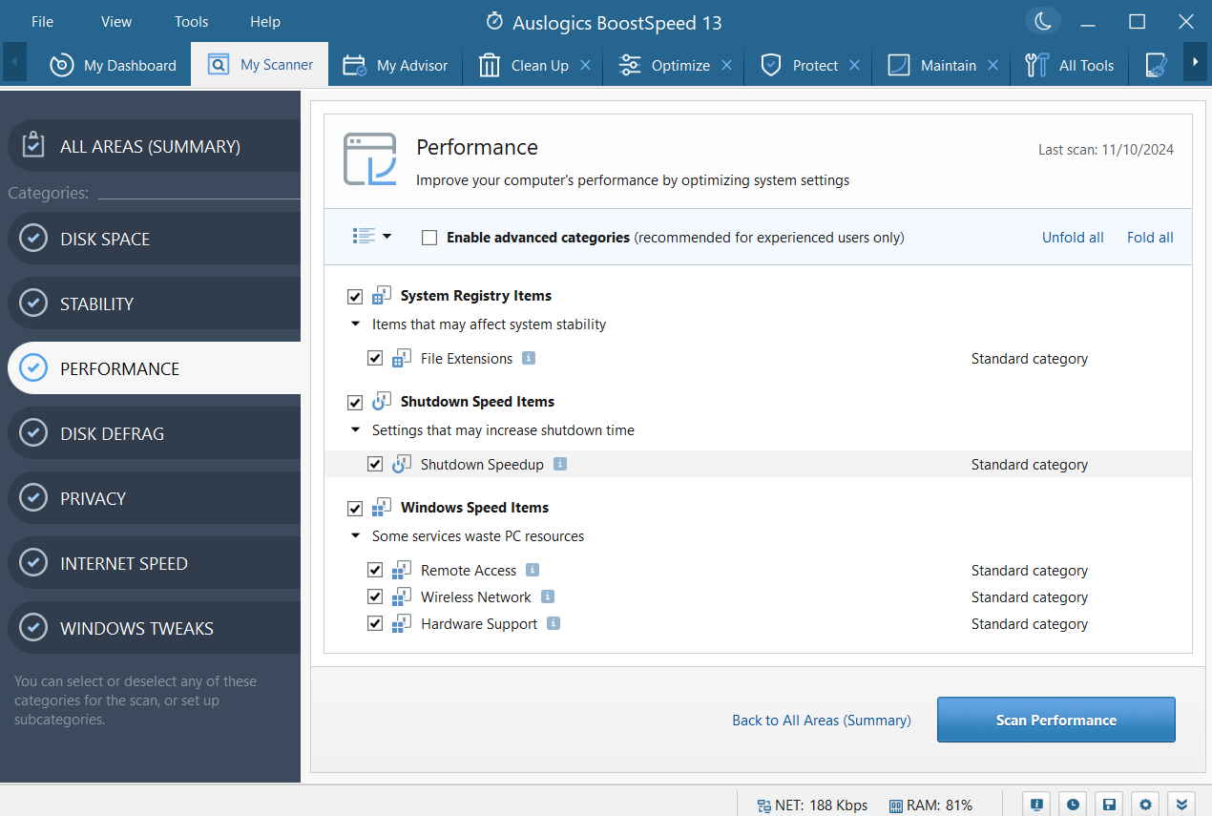Uncheck Wireless Network checkbox
1212x816 pixels.
pos(375,597)
